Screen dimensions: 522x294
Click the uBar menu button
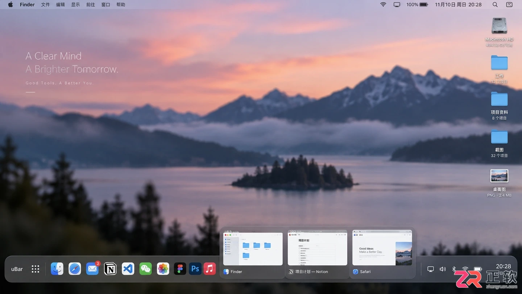[17, 269]
